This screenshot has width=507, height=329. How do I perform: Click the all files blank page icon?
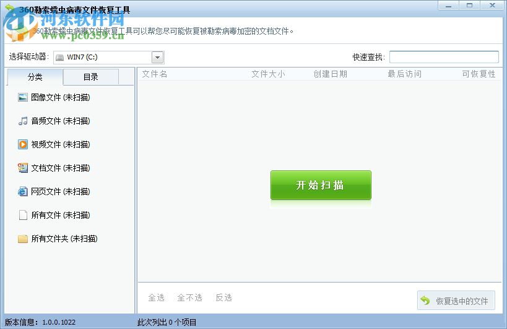(x=23, y=215)
